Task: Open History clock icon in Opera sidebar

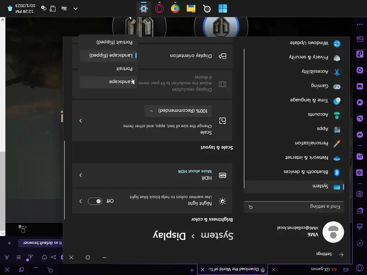Action: 360,243
